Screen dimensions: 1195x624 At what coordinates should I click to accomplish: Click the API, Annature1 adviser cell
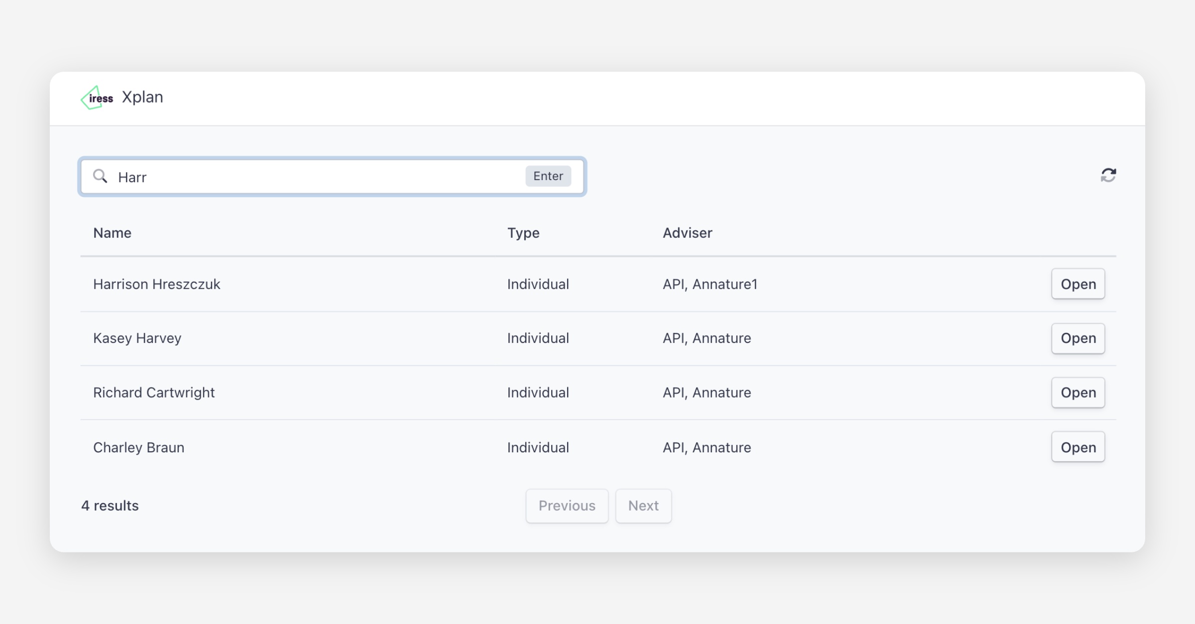710,284
